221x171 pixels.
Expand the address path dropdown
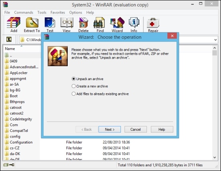(215, 40)
